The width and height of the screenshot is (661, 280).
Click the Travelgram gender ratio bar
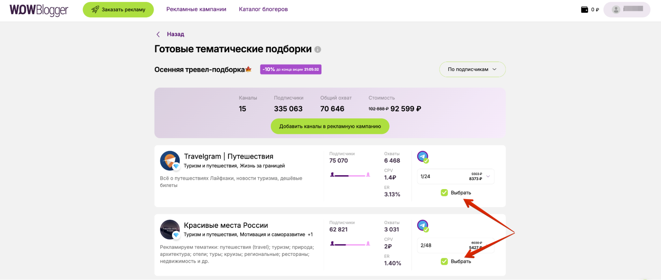pos(350,175)
